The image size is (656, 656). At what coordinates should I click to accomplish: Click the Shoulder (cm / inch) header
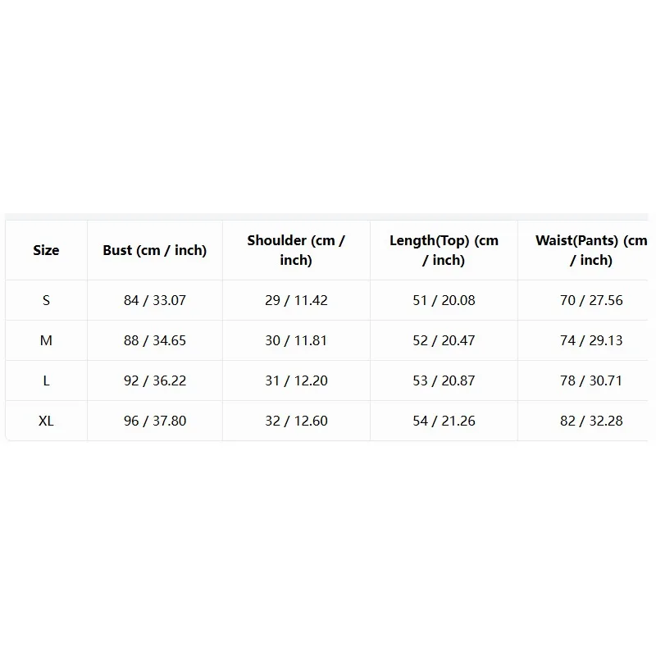[296, 250]
